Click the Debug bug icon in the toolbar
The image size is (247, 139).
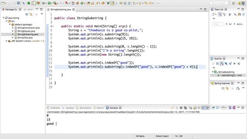tap(43, 3)
